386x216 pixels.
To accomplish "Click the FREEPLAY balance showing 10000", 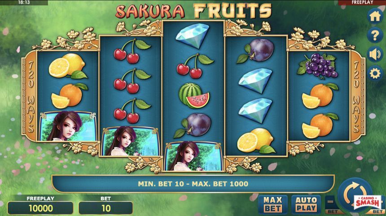I will coord(40,208).
